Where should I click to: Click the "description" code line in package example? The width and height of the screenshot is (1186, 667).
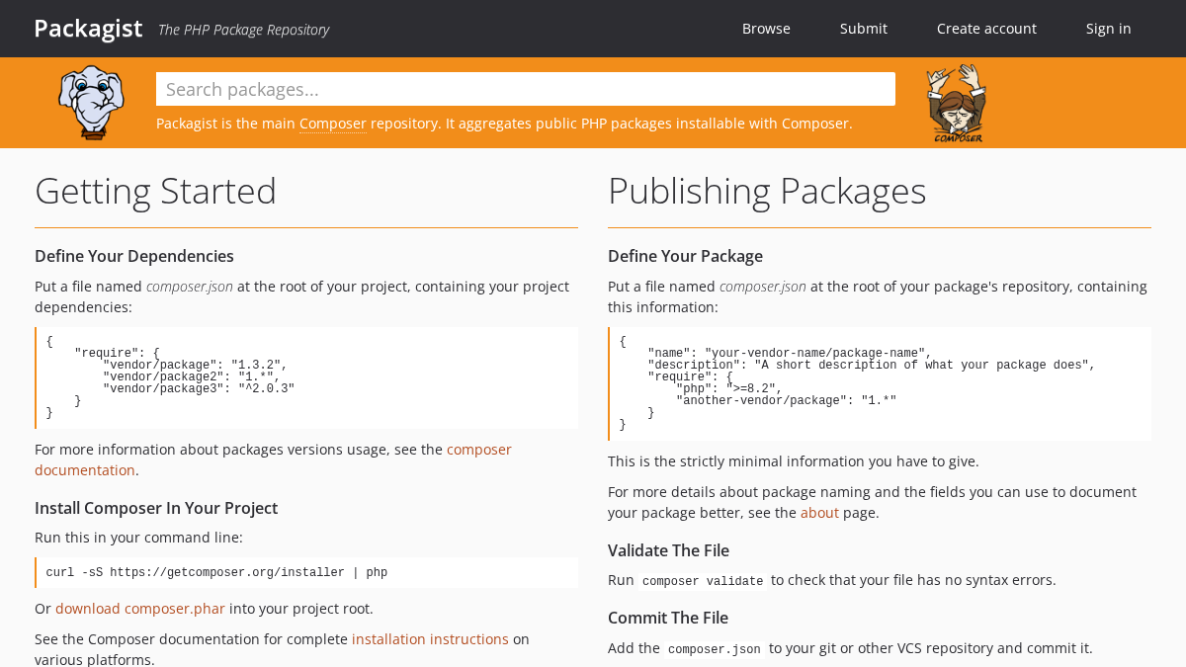(872, 365)
